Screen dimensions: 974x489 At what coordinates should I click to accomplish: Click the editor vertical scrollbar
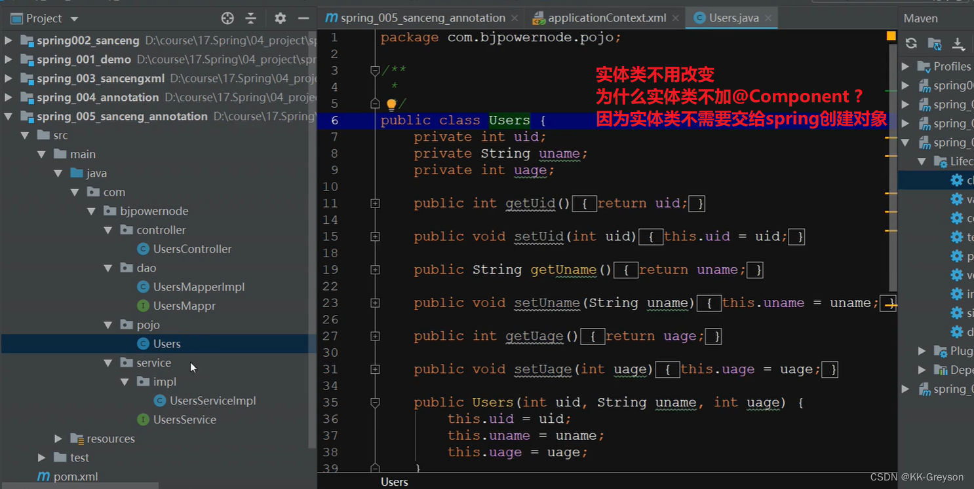[x=893, y=169]
